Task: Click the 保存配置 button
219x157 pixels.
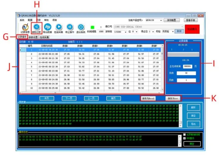Action: tap(171, 20)
